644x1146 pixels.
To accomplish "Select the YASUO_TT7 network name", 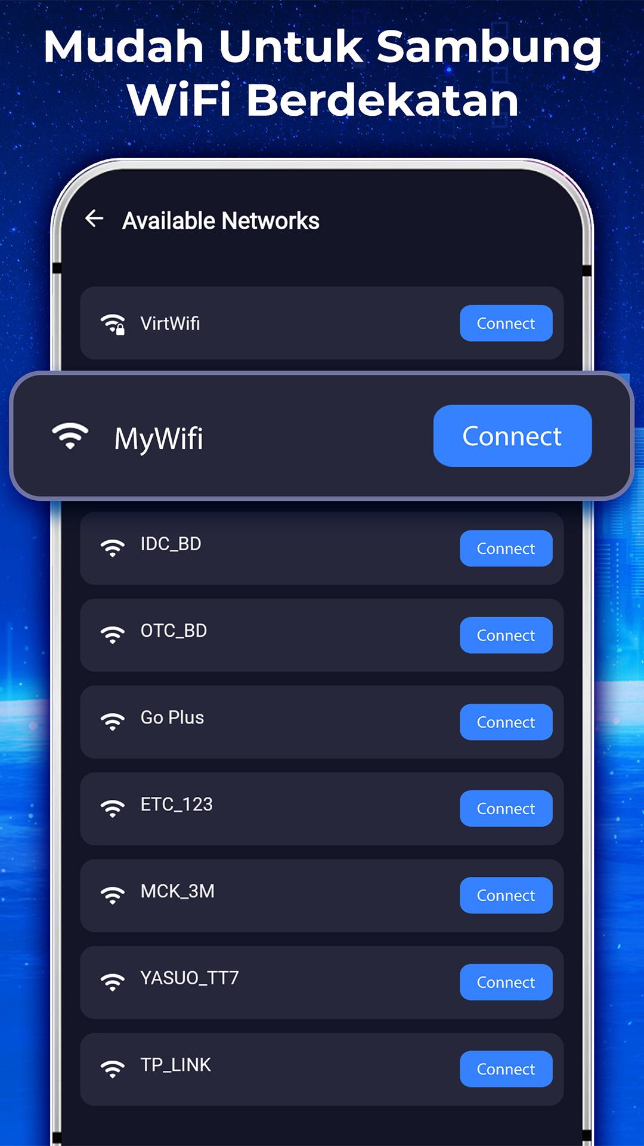I will click(x=190, y=978).
